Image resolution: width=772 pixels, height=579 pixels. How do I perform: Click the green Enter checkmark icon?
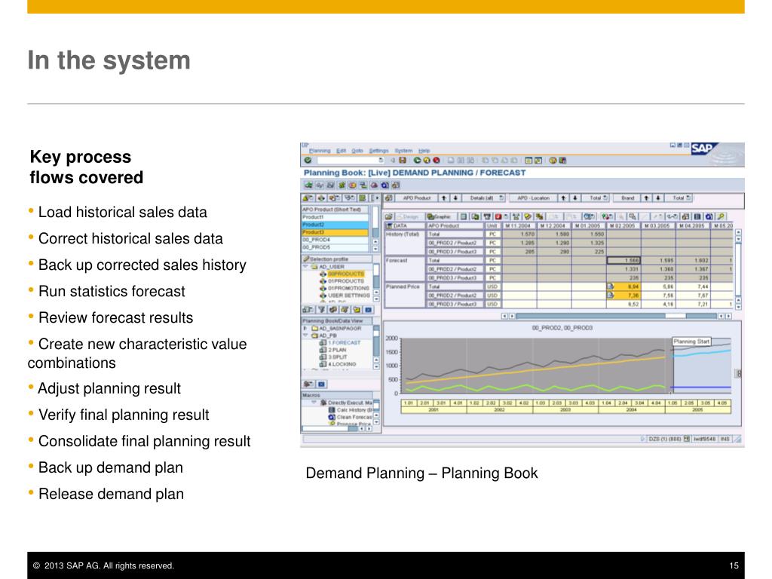(308, 160)
